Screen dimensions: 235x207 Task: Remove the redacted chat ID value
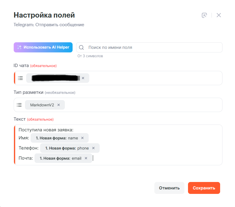click(x=83, y=78)
